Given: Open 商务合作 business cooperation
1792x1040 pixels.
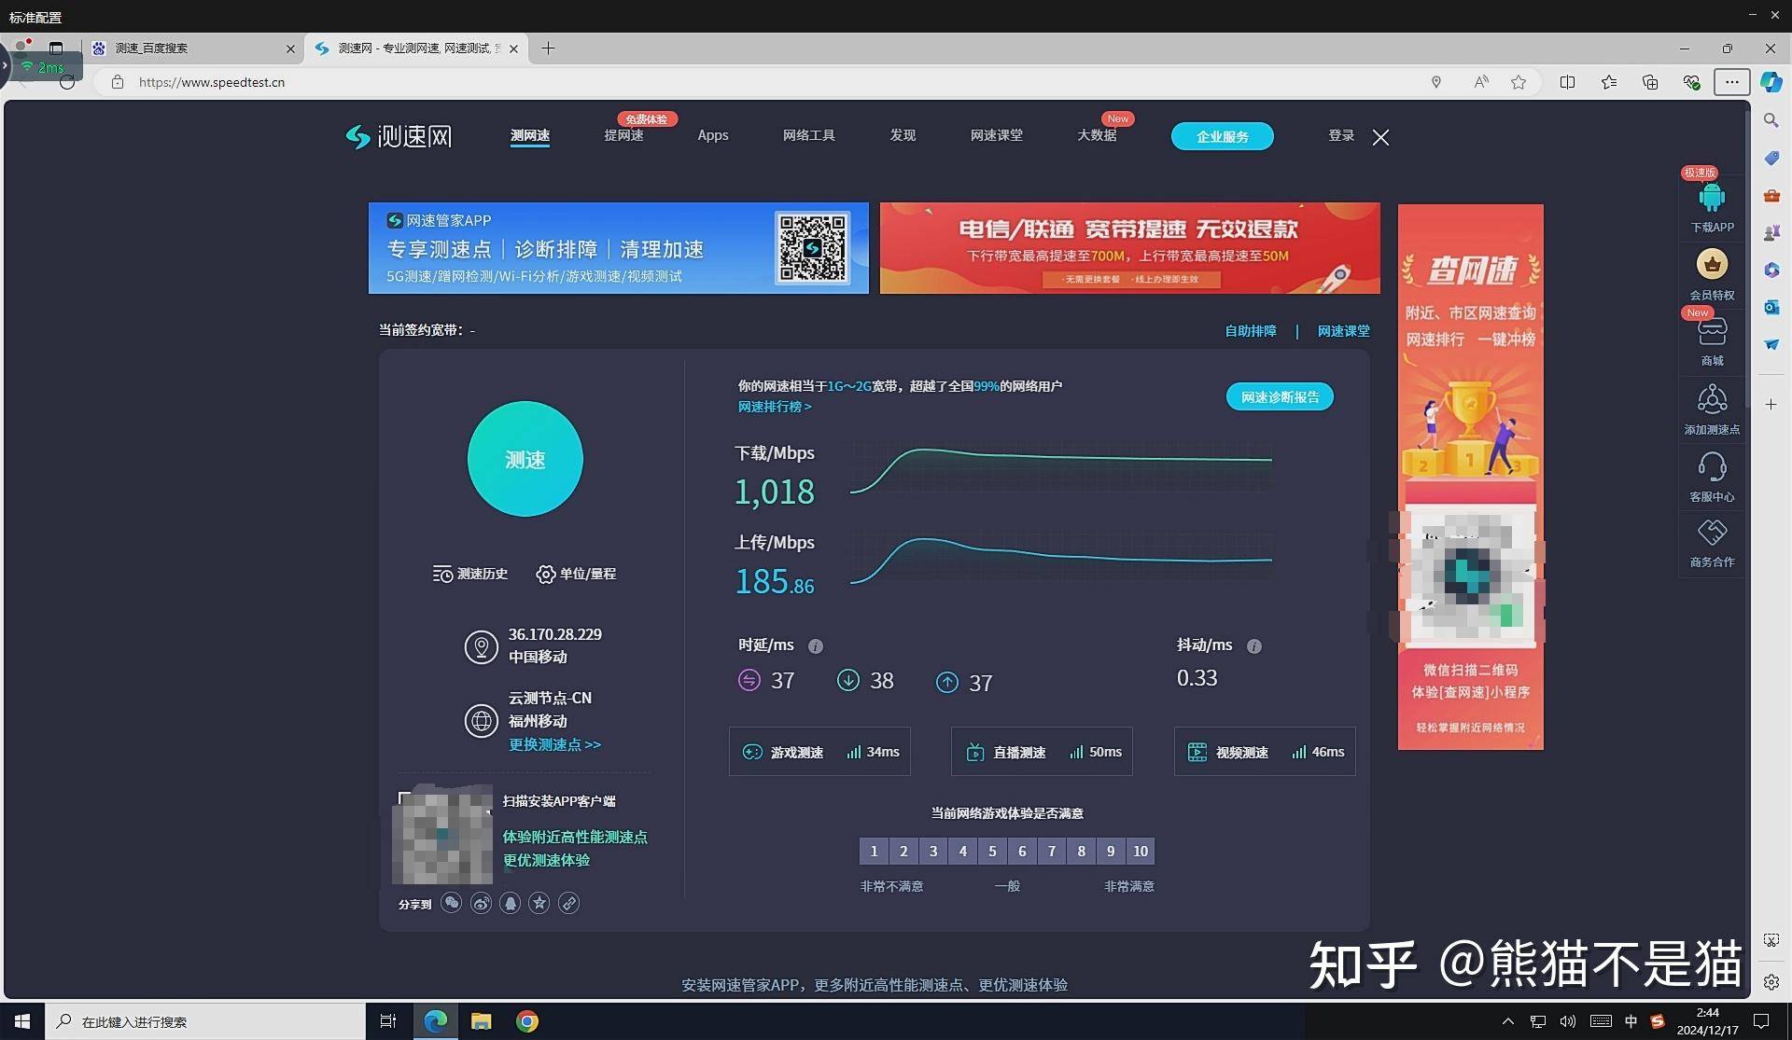Looking at the screenshot, I should 1712,543.
